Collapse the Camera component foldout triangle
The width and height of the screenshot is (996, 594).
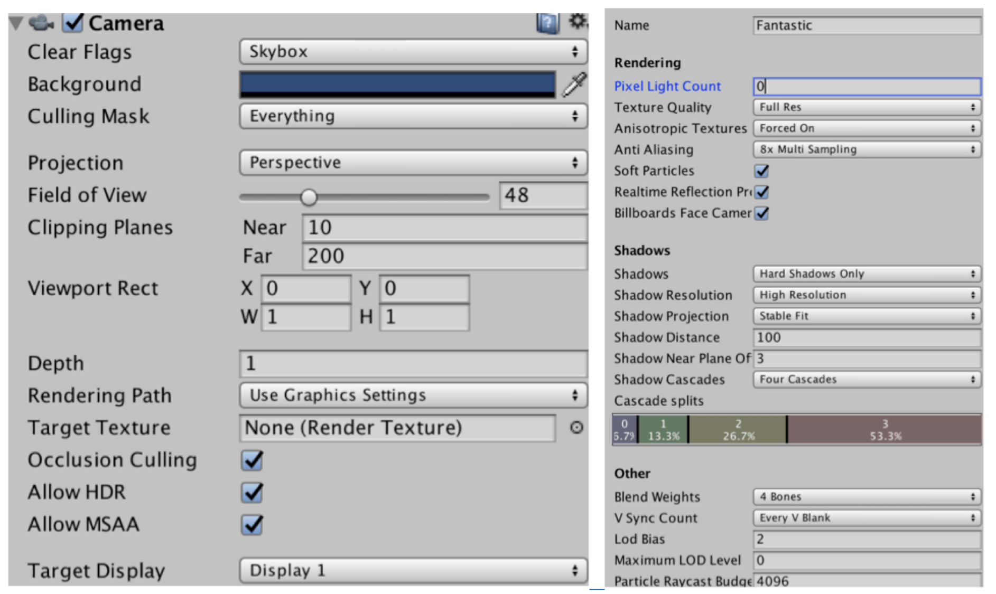16,23
